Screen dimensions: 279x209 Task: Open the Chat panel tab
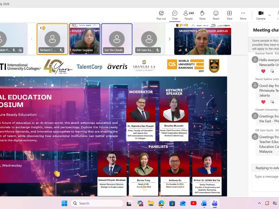175,15
